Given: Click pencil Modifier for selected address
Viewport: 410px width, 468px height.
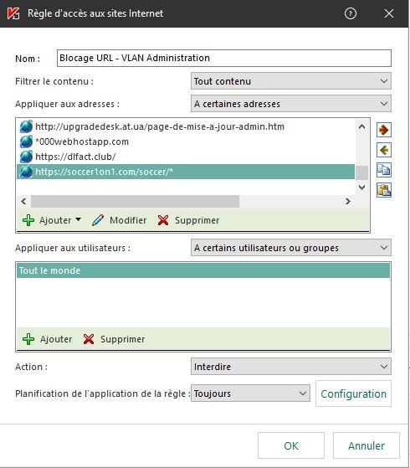Looking at the screenshot, I should click(x=120, y=220).
